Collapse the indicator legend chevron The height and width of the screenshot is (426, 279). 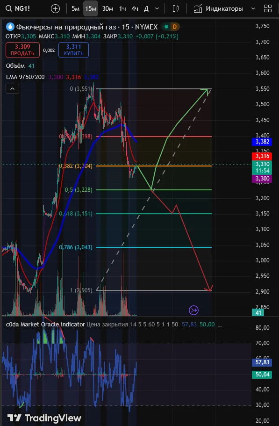(13, 88)
